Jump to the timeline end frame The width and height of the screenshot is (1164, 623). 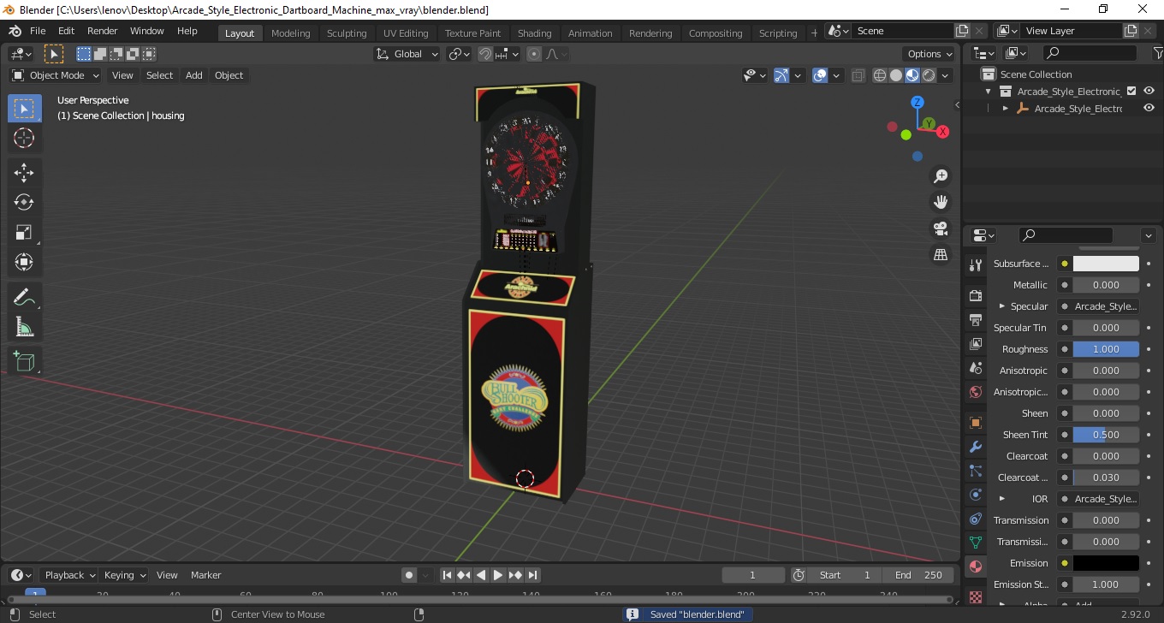[x=532, y=575]
